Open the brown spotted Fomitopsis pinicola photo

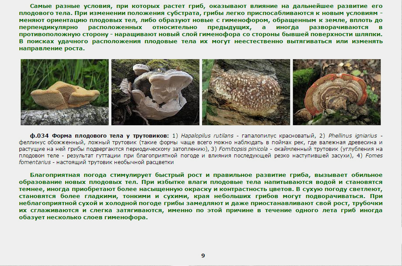(246, 92)
